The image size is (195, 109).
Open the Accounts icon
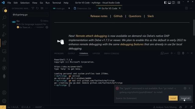pyautogui.click(x=4, y=93)
